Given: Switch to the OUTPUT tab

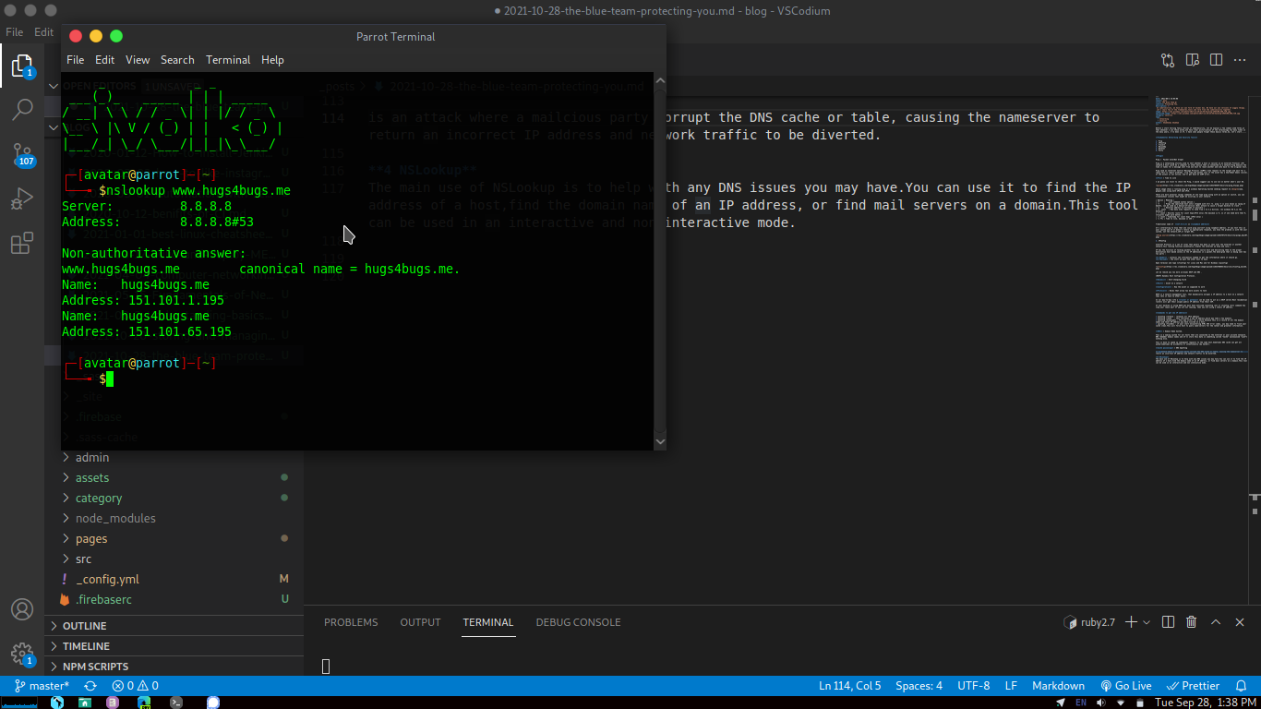Looking at the screenshot, I should coord(420,622).
